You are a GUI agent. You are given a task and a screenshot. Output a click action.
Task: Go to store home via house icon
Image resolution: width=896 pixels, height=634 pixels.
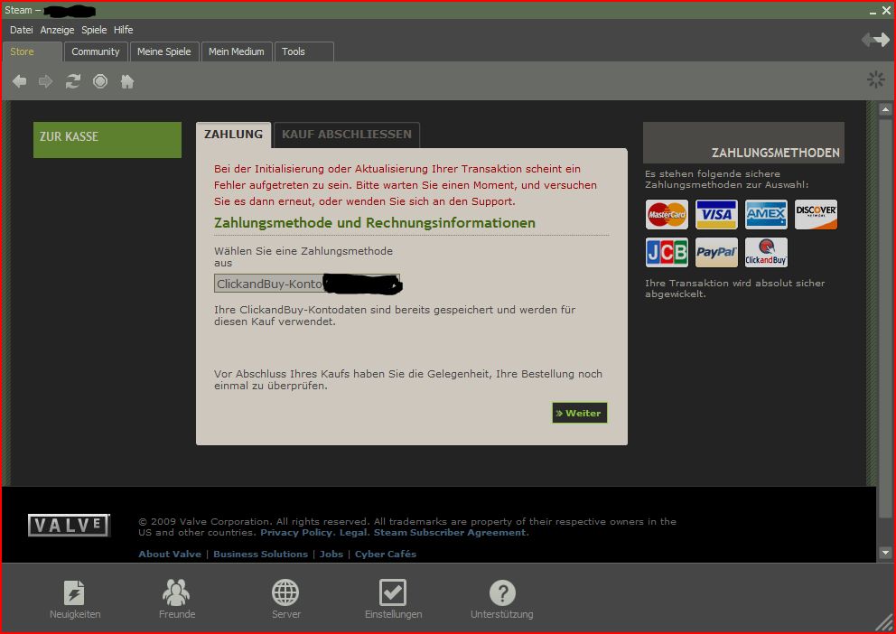[x=127, y=81]
